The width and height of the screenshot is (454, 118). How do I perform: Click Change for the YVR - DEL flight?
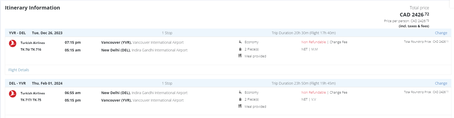click(x=441, y=33)
